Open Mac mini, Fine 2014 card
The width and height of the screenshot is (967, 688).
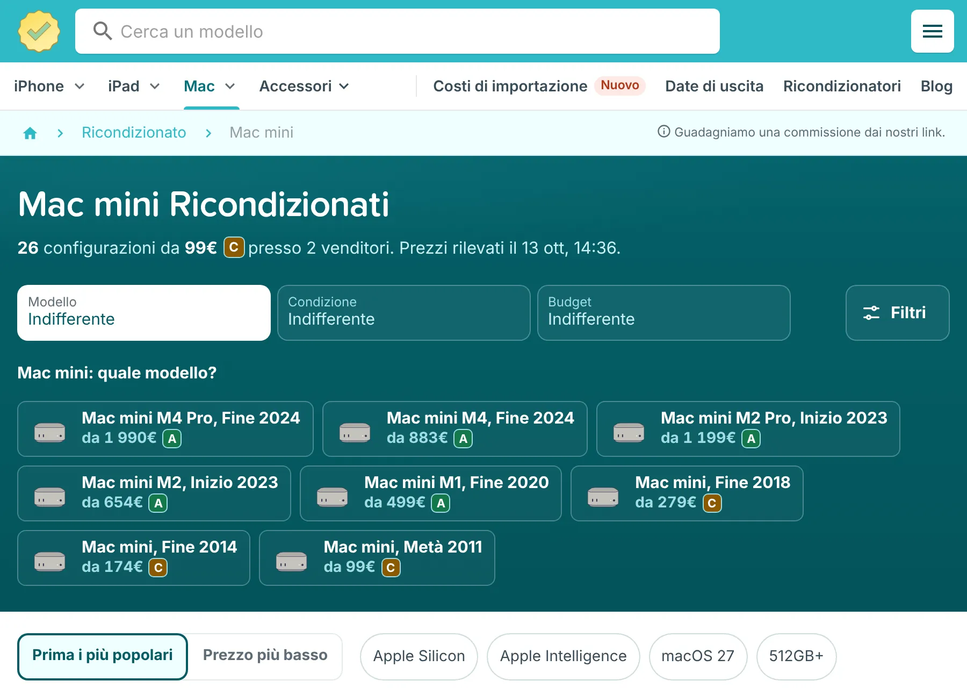point(134,558)
